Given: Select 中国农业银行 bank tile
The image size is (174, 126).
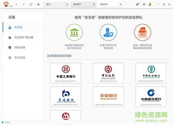Looking at the screenshot, I should coord(151,73).
